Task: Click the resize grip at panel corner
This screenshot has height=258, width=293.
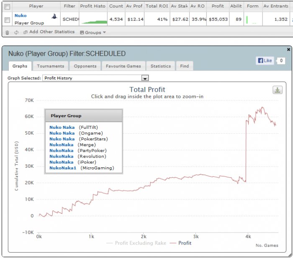Action: [x=290, y=255]
